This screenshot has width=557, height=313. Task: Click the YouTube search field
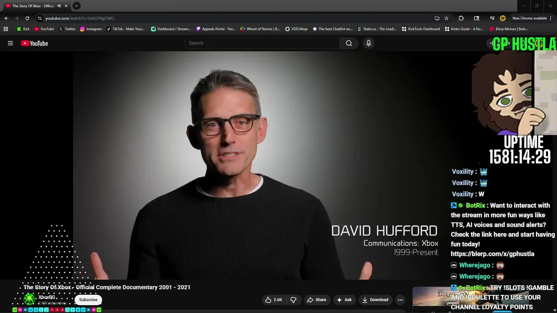click(x=262, y=43)
